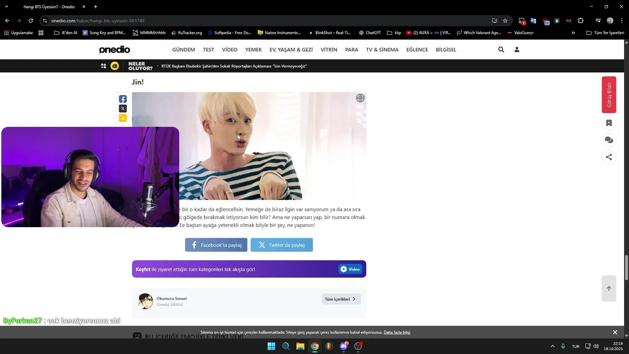Viewport: 629px width, 354px height.
Task: Open the translate extension icon
Action: tap(533, 21)
